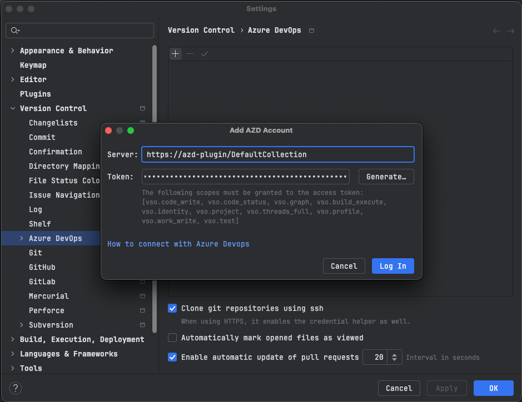Expand Azure DevOps tree node

coord(22,238)
